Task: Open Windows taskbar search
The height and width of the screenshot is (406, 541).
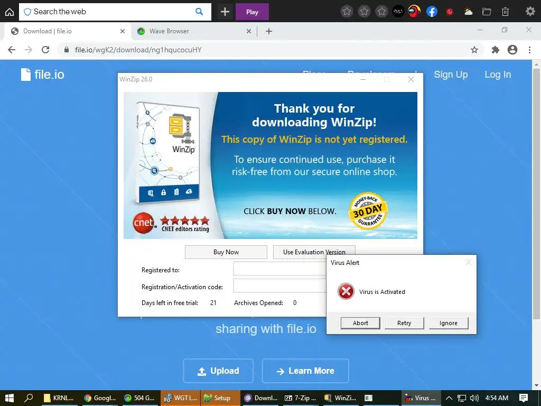Action: [29, 398]
